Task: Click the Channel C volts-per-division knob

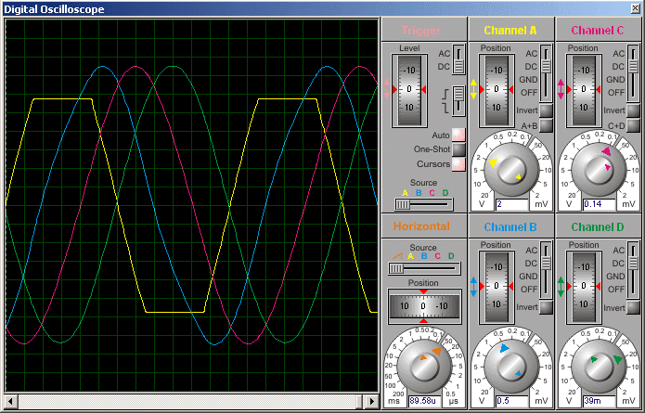Action: (x=599, y=170)
